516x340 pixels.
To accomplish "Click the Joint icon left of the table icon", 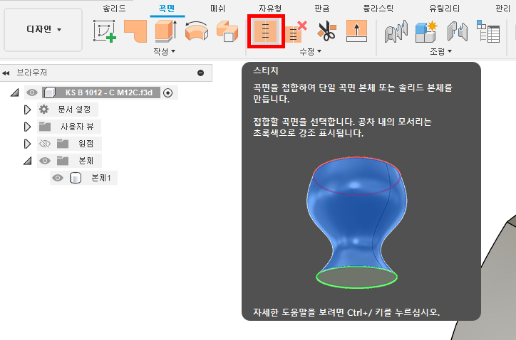I will click(x=457, y=31).
